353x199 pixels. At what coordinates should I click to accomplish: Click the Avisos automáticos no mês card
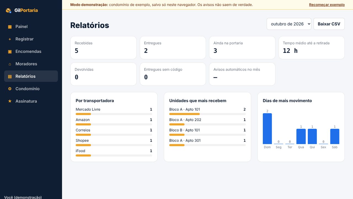[x=242, y=74]
